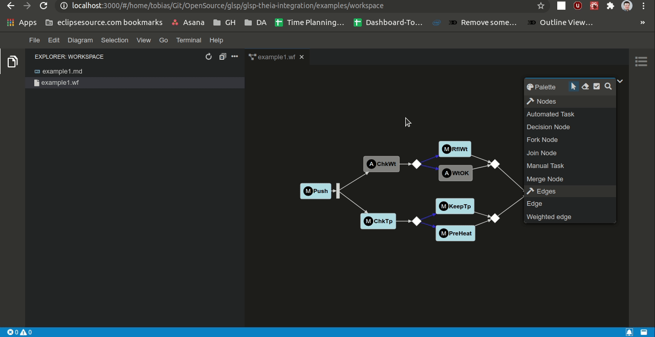Refresh the workspace explorer
The image size is (655, 337).
208,57
